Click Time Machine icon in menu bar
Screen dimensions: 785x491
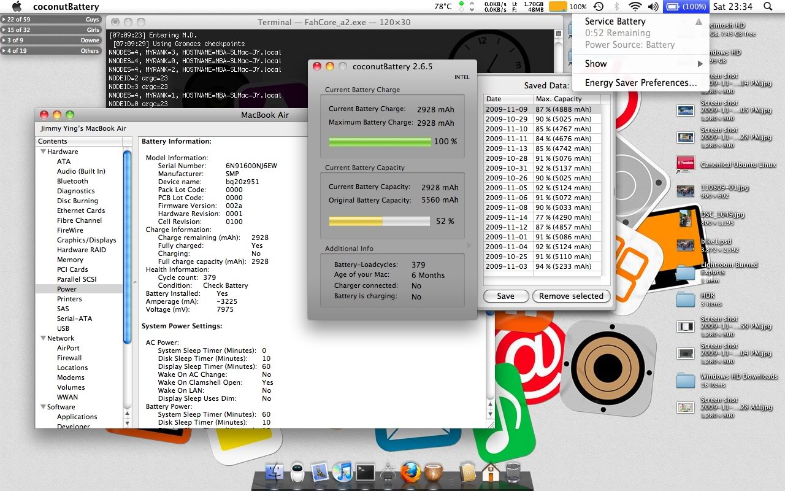(599, 6)
